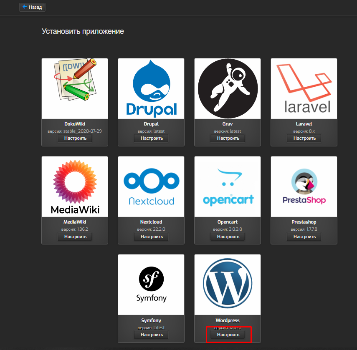Click the Laravel name label

coord(304,124)
